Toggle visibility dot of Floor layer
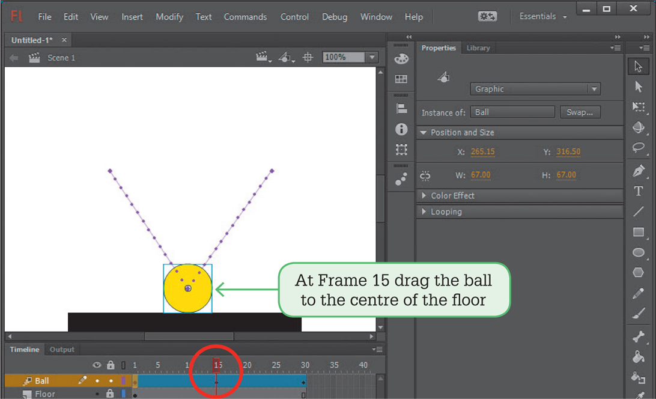Image resolution: width=656 pixels, height=399 pixels. tap(97, 394)
